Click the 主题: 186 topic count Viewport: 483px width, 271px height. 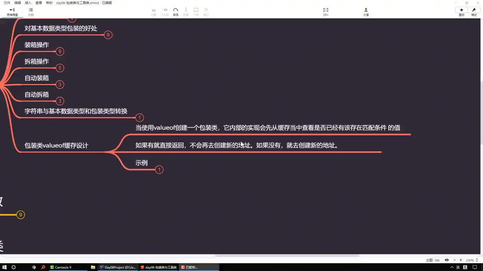[433, 260]
